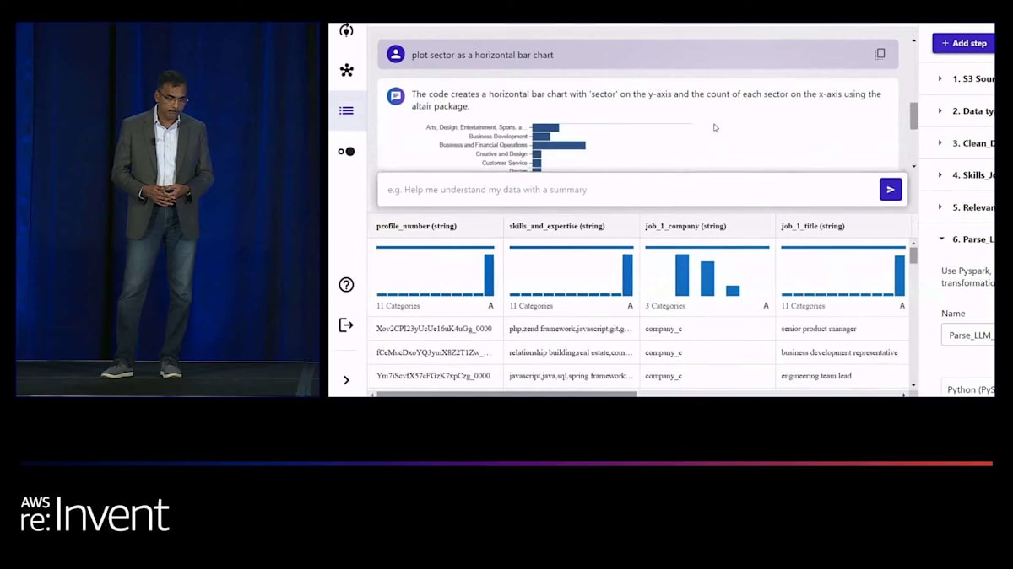1013x569 pixels.
Task: Select cell 'javascript,java,sql,spring framework...'
Action: (x=571, y=376)
